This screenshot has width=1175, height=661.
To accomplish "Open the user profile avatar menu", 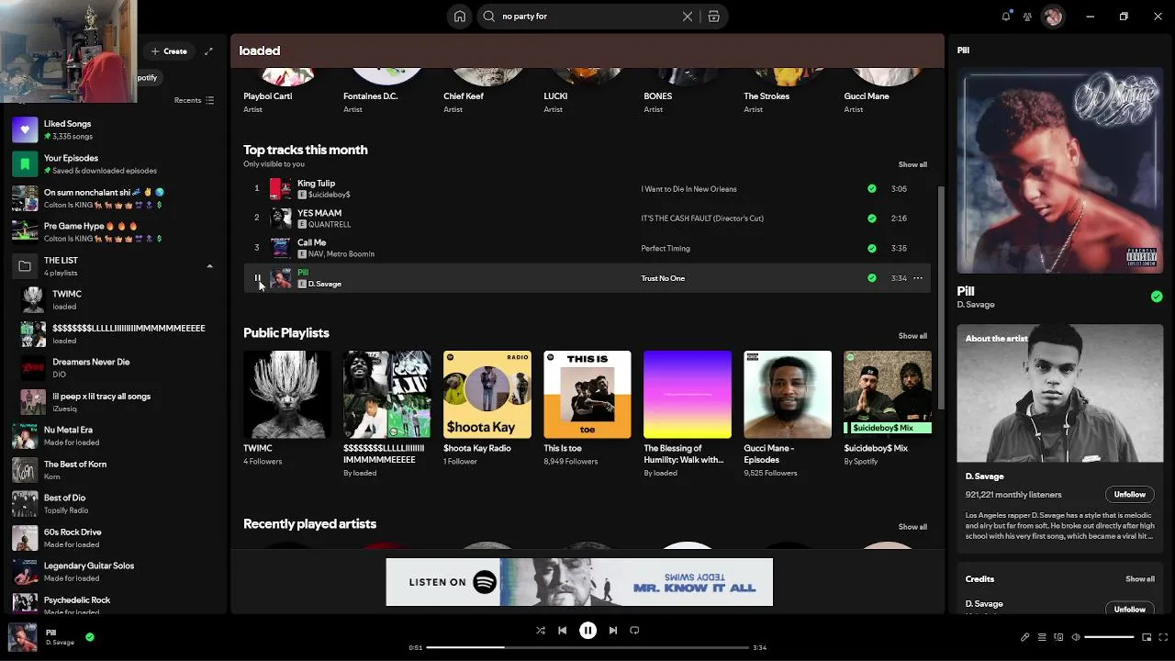I will (x=1053, y=17).
